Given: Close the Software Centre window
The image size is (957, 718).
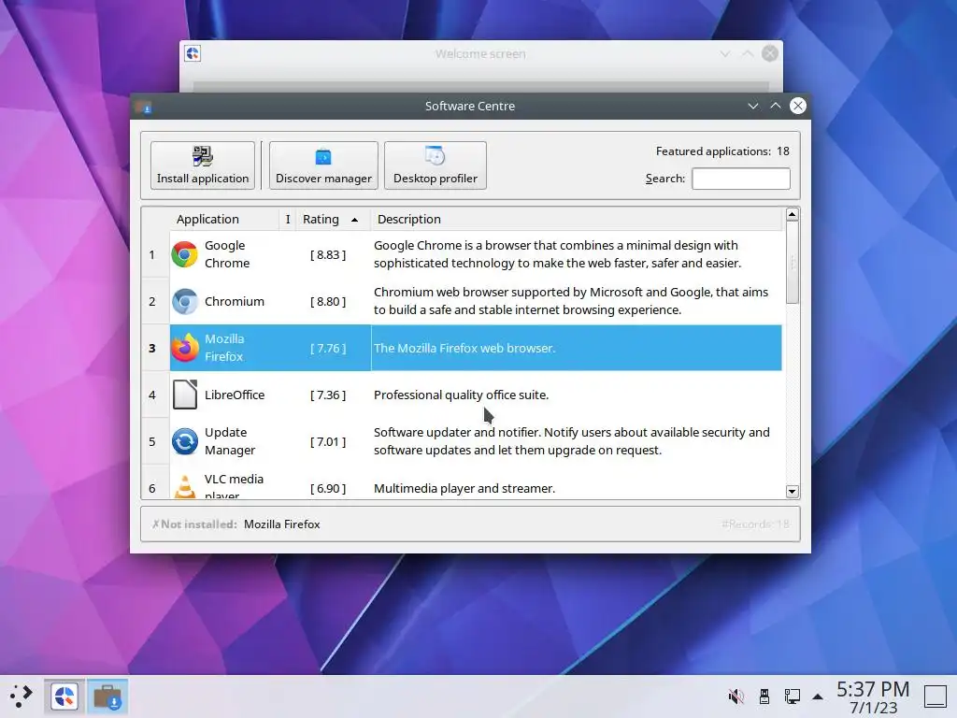Looking at the screenshot, I should click(x=798, y=107).
